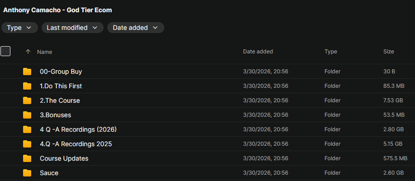
Task: Click the folder icon next to 2.The Course
Action: (x=27, y=100)
